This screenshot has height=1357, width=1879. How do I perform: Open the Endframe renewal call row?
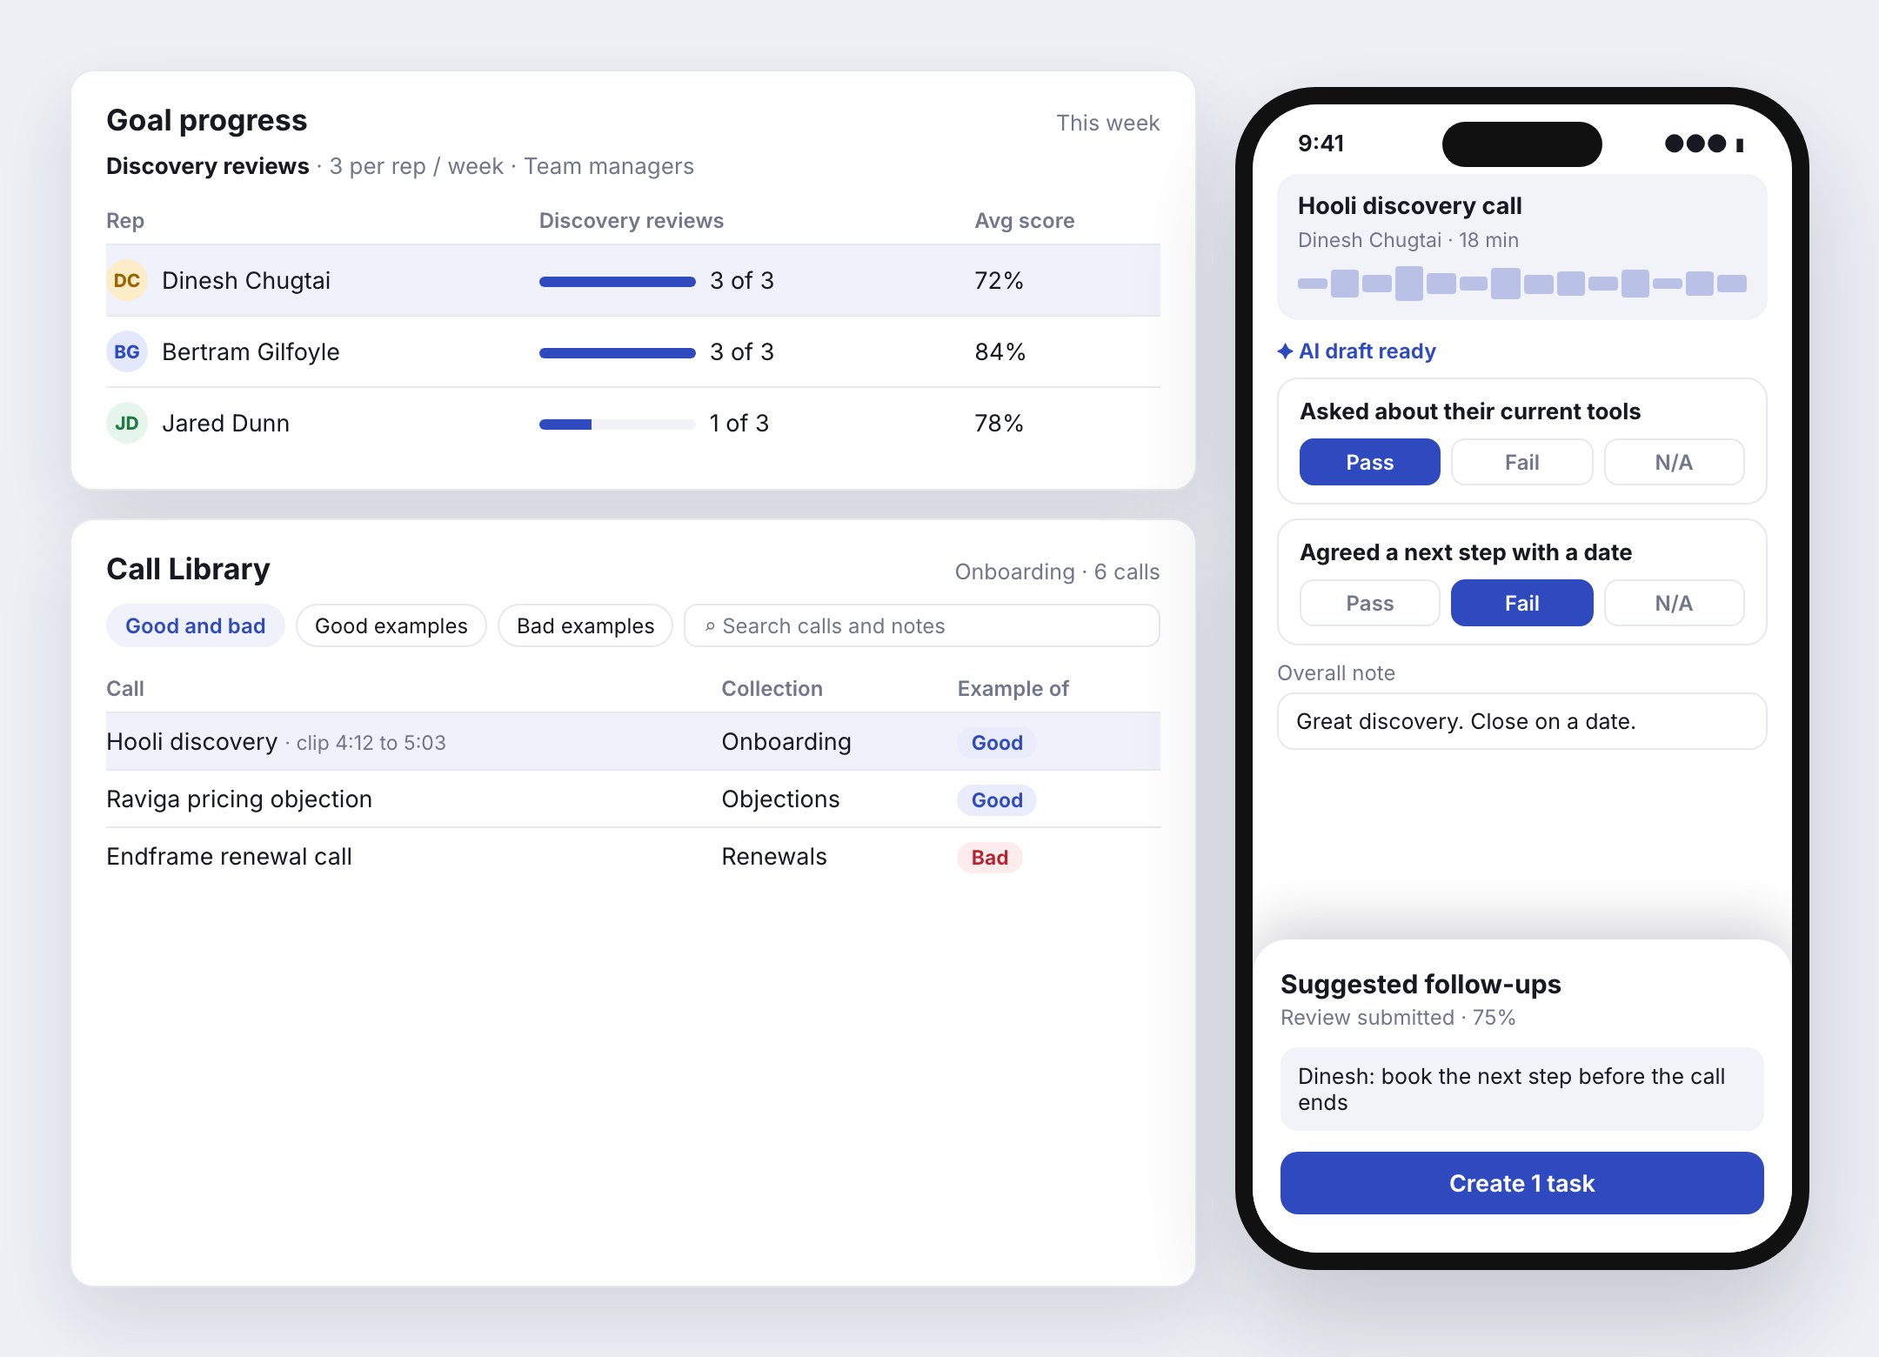[632, 856]
